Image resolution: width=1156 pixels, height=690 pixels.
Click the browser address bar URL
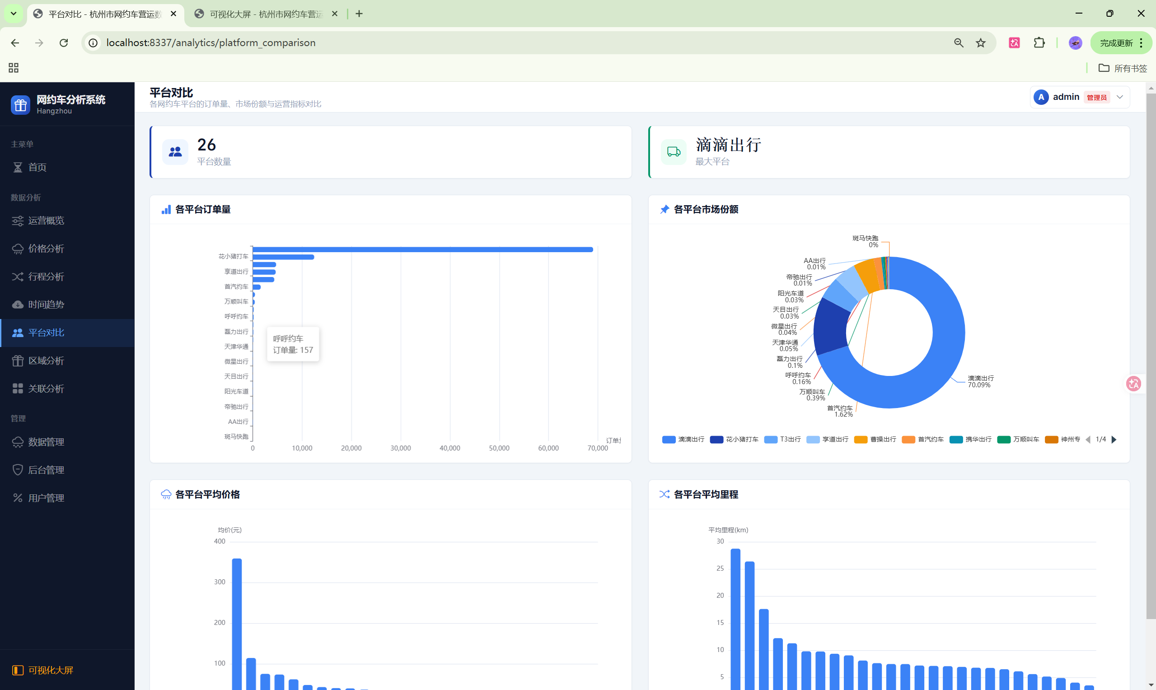(211, 43)
